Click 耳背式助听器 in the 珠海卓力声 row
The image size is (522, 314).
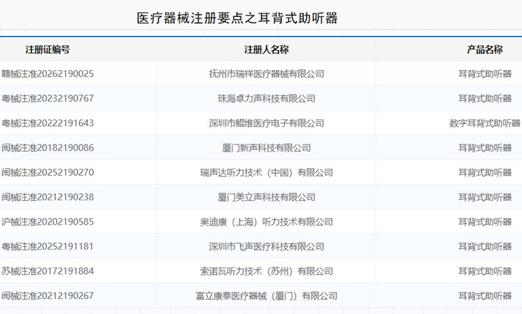pyautogui.click(x=485, y=98)
